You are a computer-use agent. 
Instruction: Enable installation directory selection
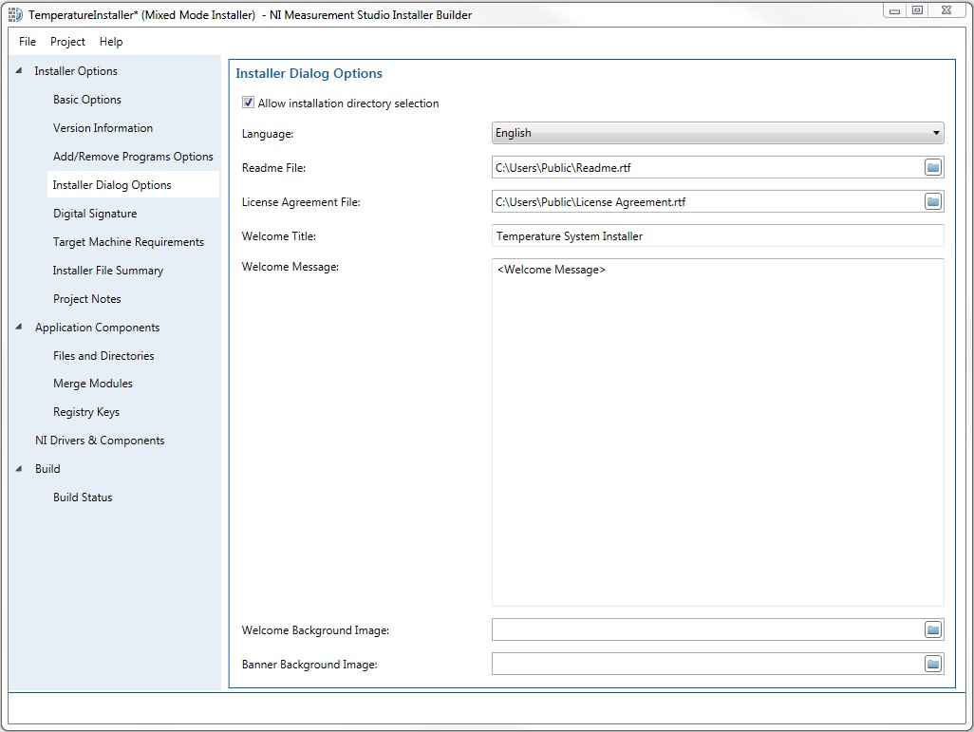click(248, 103)
